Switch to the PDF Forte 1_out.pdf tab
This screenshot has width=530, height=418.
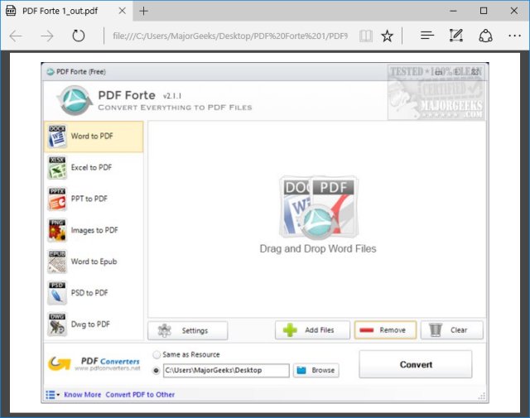click(x=66, y=11)
